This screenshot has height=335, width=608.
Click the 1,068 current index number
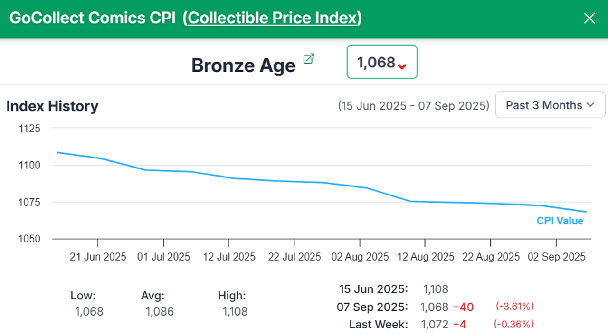(376, 62)
